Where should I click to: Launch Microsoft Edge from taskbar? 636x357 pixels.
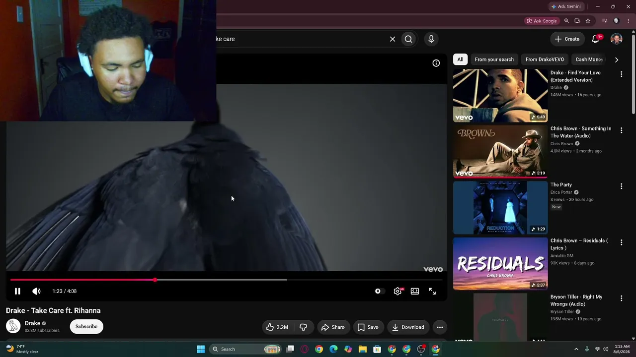click(x=333, y=349)
